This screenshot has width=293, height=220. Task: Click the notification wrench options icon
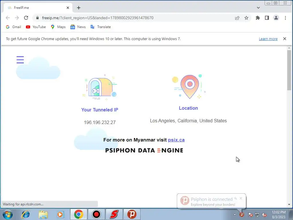coord(236,198)
